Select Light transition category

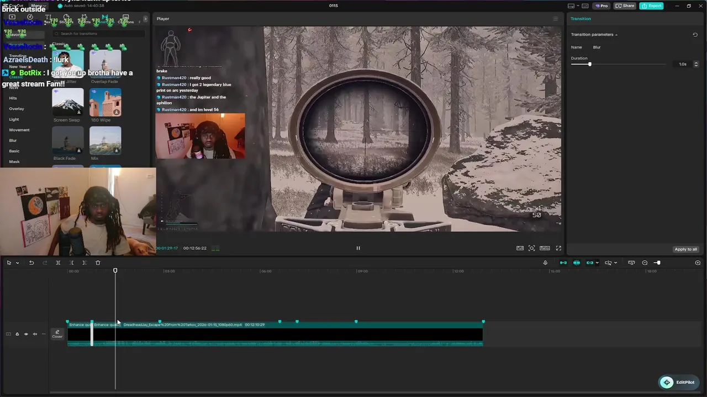point(14,119)
